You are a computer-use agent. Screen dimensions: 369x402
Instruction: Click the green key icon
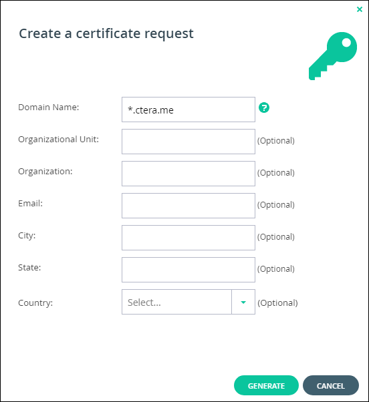tap(332, 56)
